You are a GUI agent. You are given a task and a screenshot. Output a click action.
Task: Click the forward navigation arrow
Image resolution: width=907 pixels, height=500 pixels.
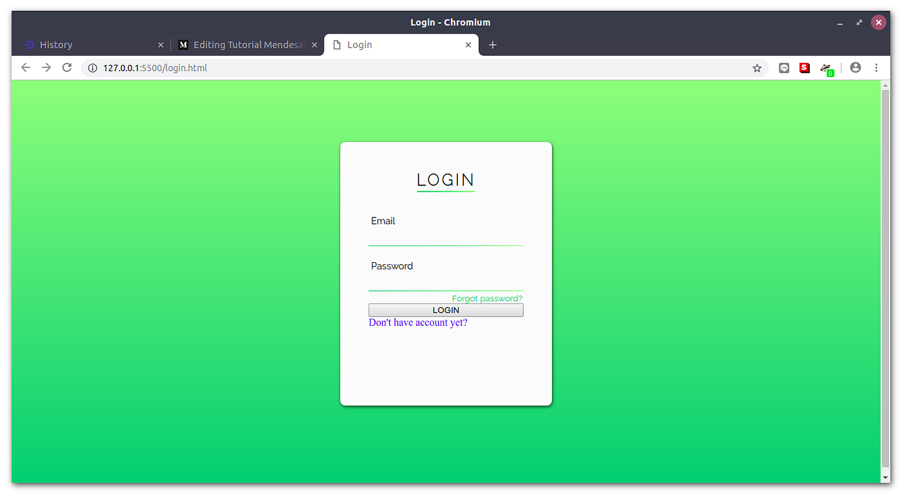[46, 67]
